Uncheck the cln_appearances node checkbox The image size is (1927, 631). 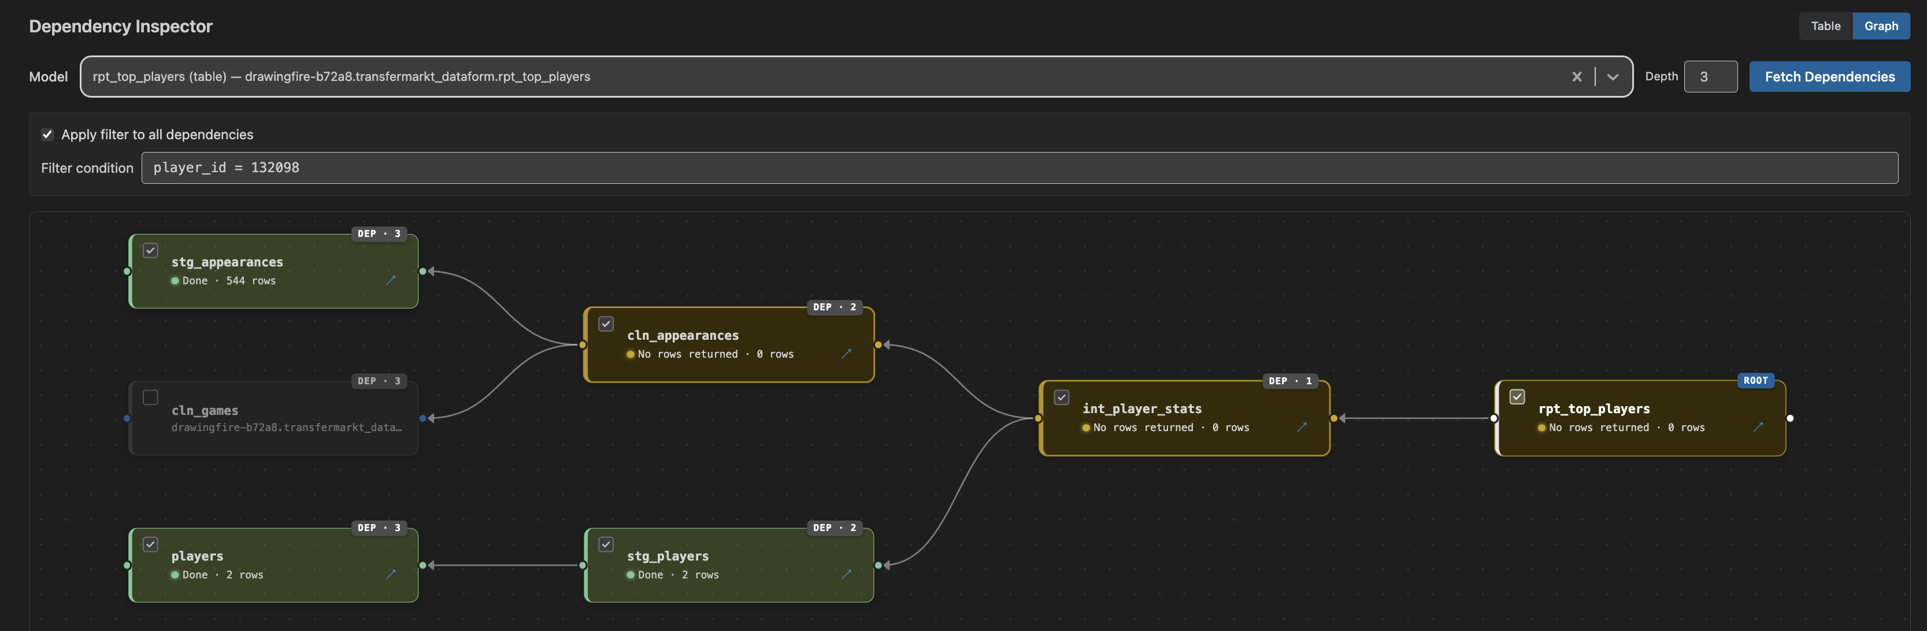tap(606, 324)
